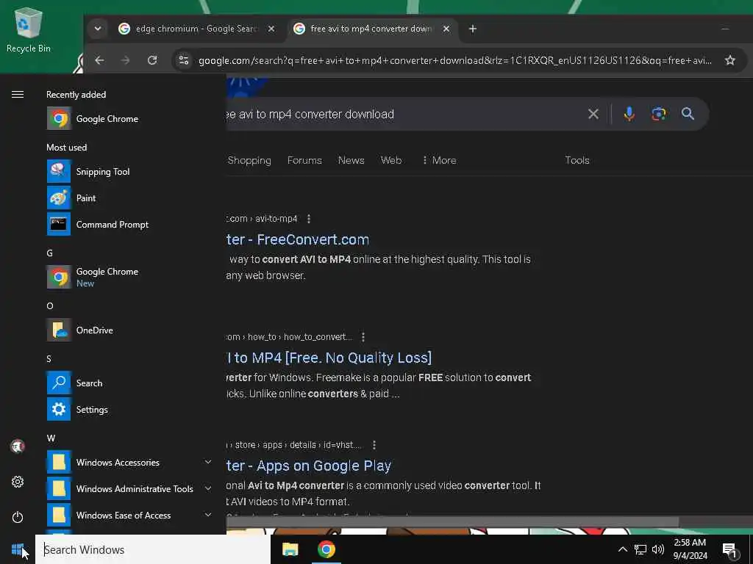Open the Power options button
This screenshot has width=753, height=564.
pyautogui.click(x=18, y=517)
